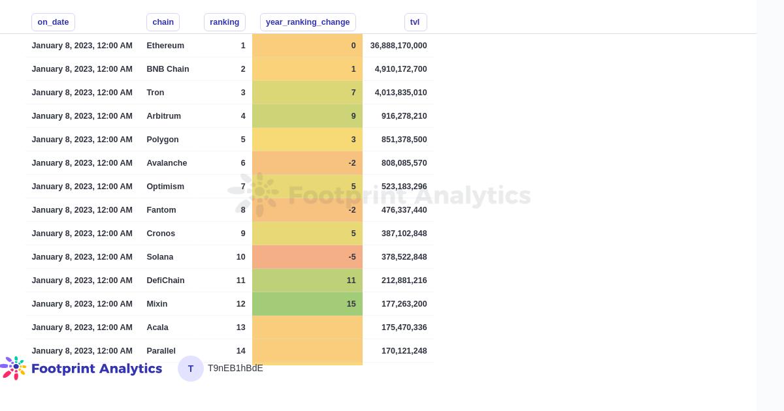Click the tvl value 212,881,216
The height and width of the screenshot is (411, 784).
tap(404, 281)
